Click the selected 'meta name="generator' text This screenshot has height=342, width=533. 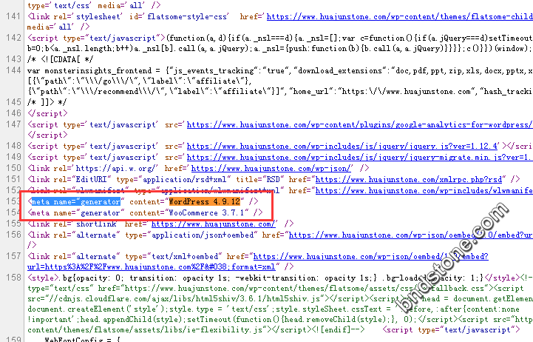coord(76,202)
